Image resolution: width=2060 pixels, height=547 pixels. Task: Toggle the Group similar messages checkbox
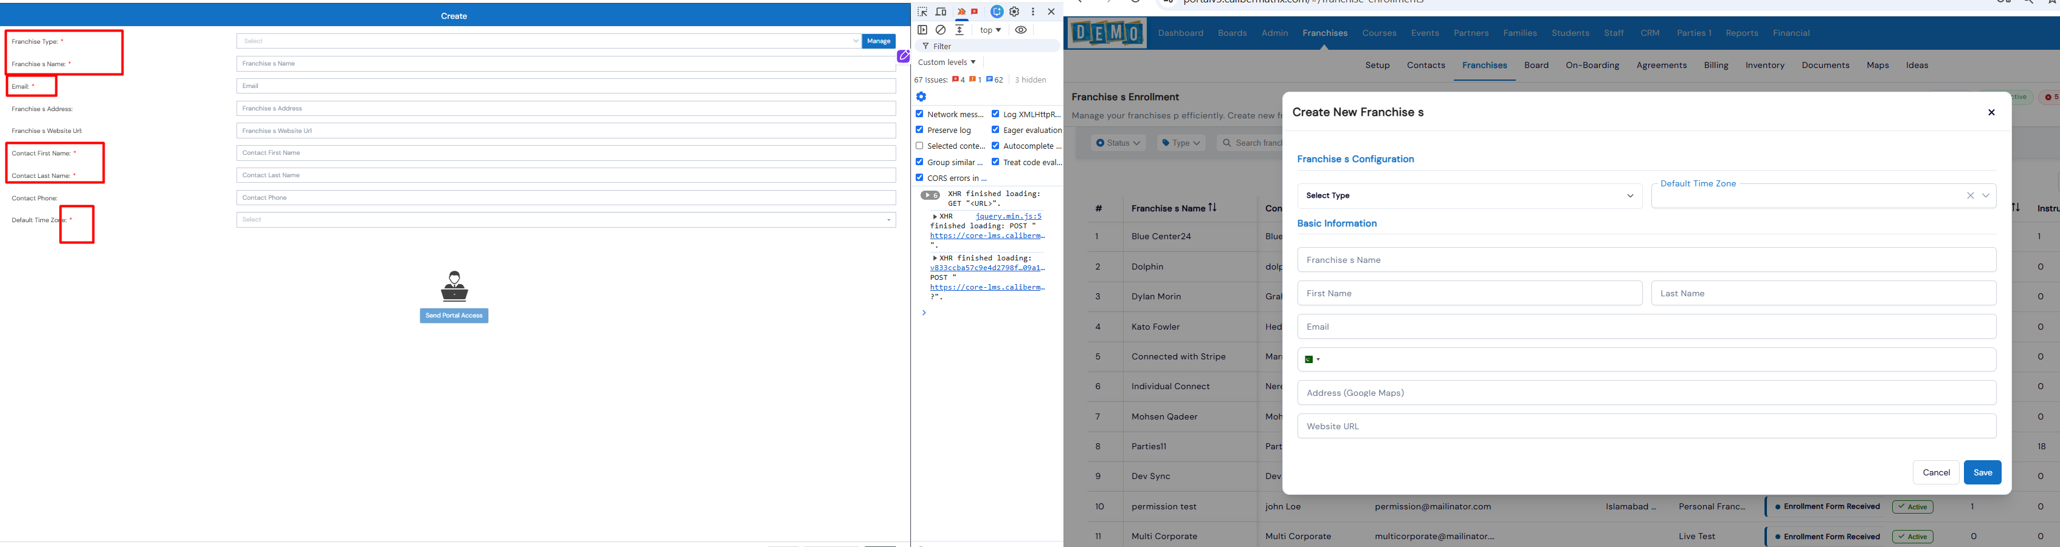point(919,161)
